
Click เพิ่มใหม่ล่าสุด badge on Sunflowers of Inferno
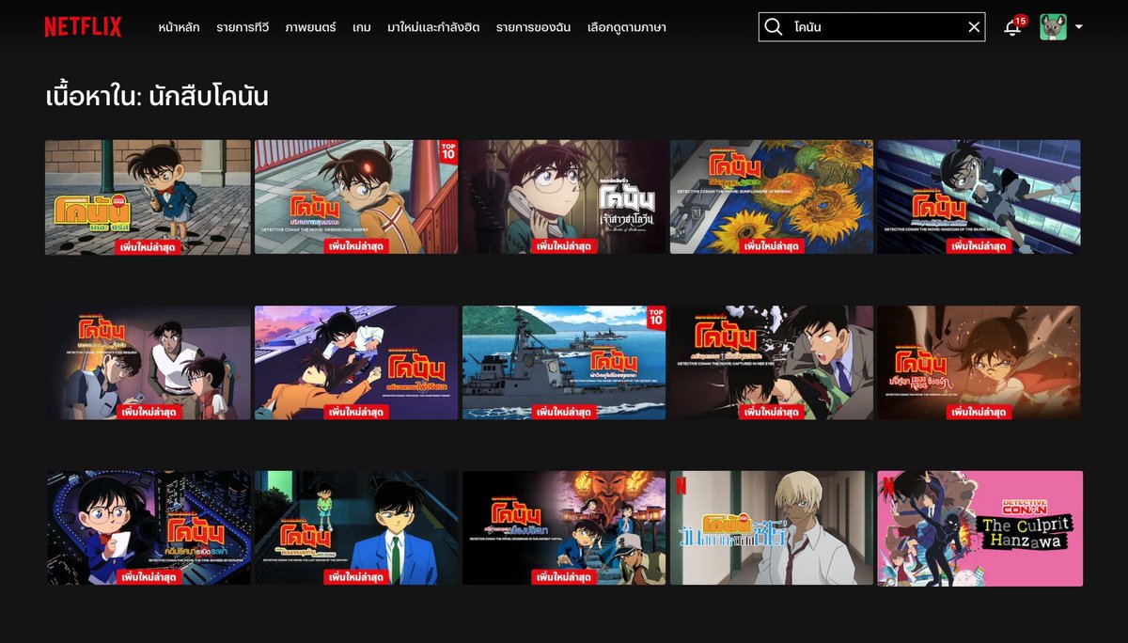tap(772, 246)
